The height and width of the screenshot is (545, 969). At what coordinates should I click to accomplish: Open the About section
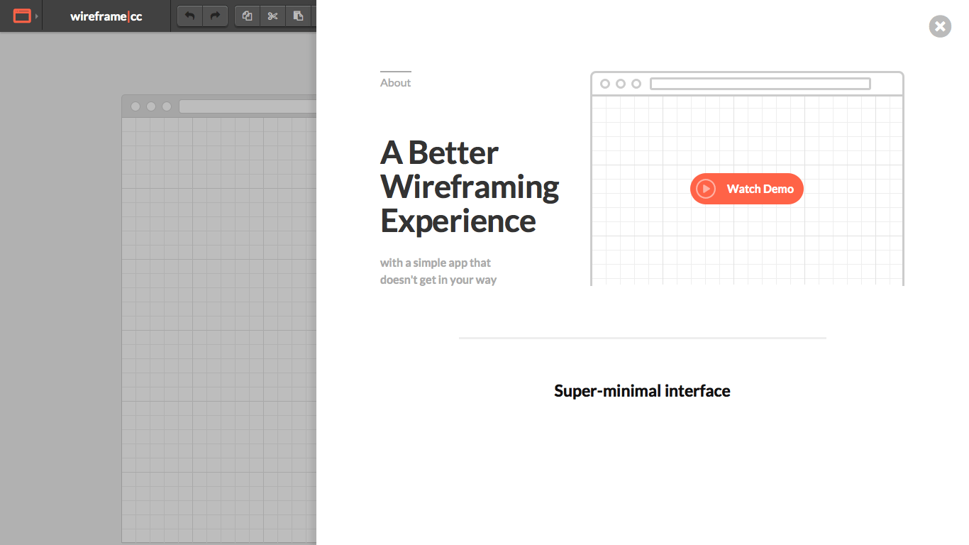point(395,82)
